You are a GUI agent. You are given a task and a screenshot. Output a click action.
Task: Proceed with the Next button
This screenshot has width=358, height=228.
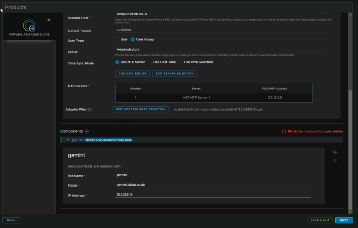[344, 220]
